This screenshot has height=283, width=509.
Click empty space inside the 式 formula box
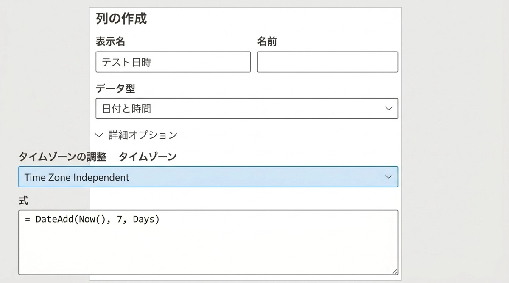208,250
